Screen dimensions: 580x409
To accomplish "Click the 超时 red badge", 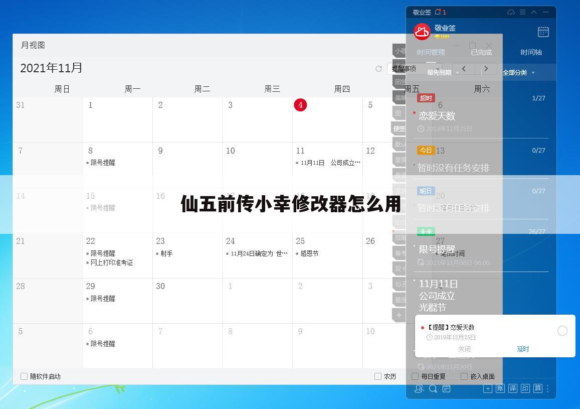I will pyautogui.click(x=426, y=98).
